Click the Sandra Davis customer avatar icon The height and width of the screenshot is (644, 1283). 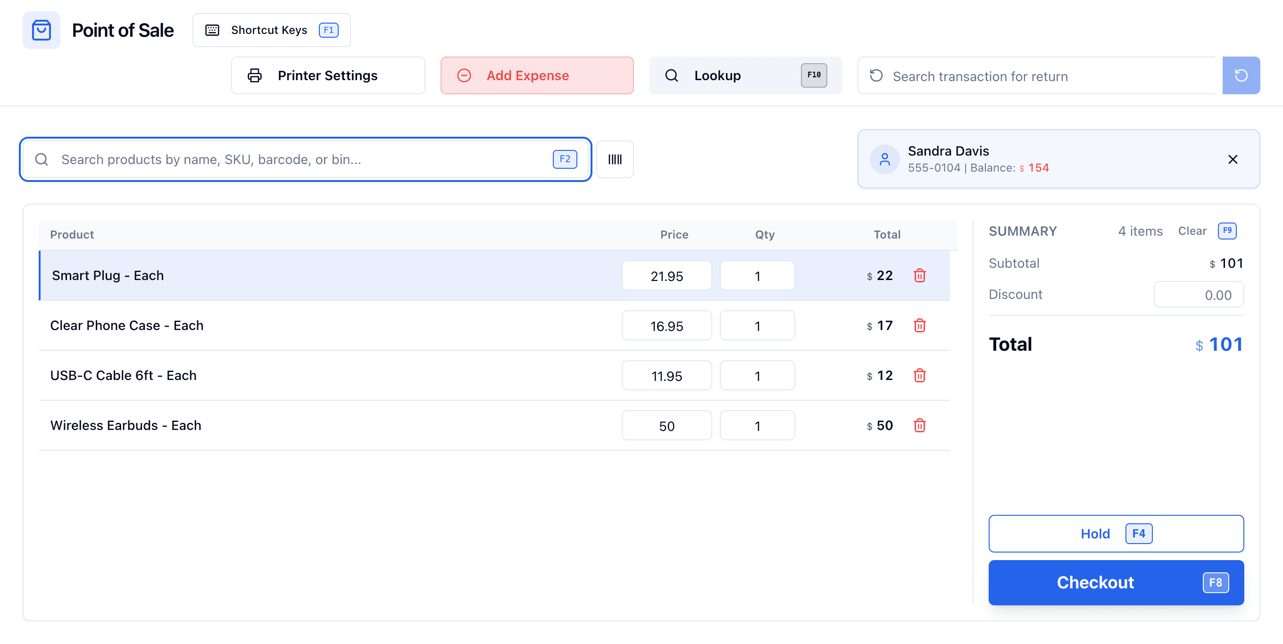(x=884, y=159)
